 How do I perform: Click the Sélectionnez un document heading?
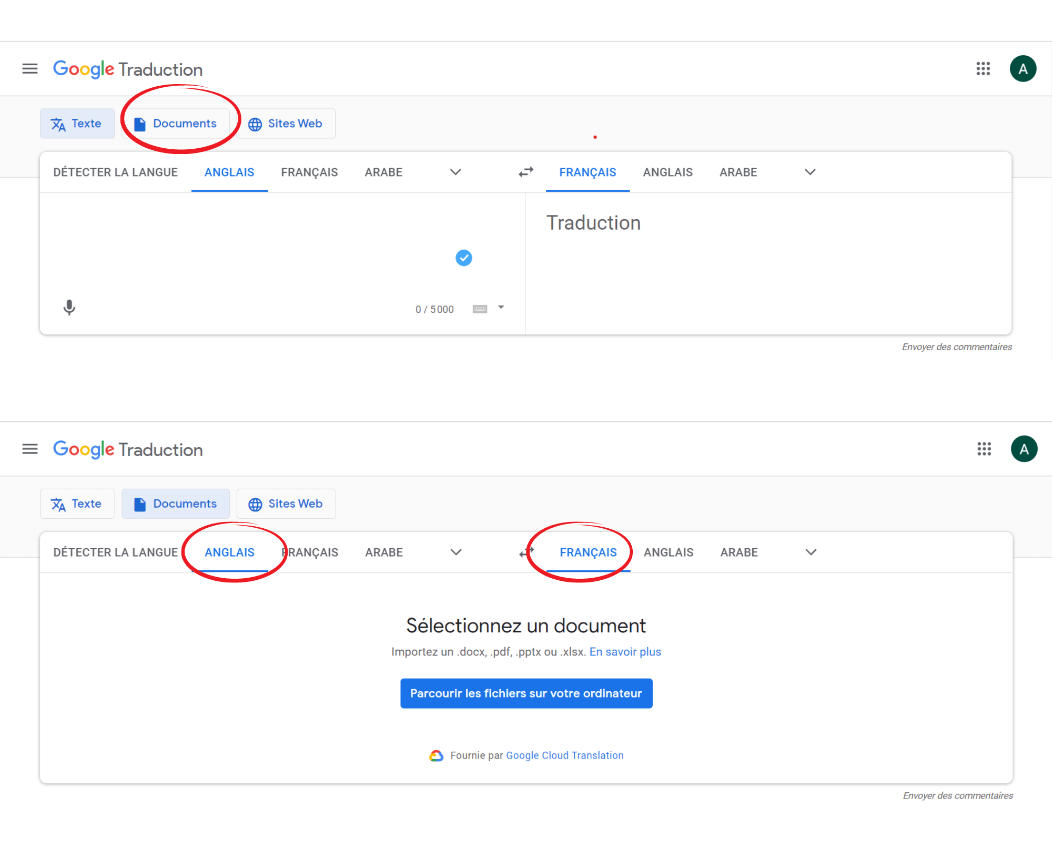click(x=526, y=625)
